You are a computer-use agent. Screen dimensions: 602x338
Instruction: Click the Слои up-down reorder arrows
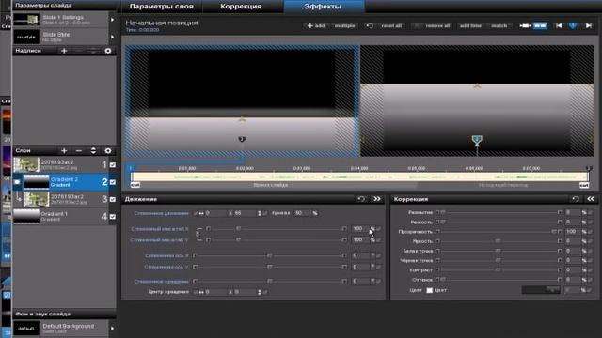93,150
